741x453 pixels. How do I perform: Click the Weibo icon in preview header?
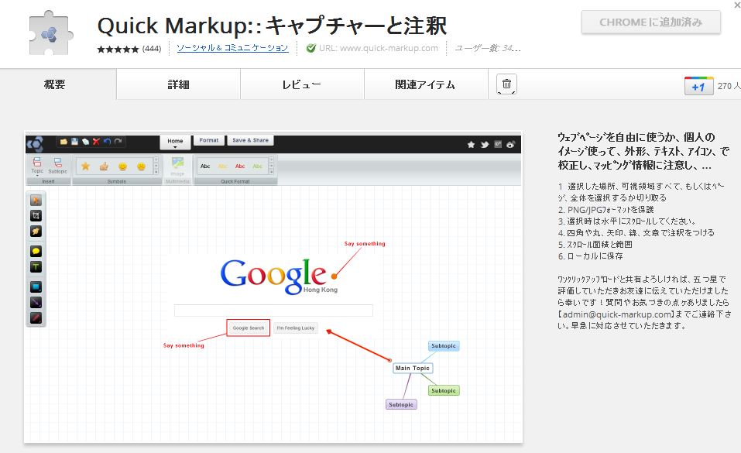(511, 145)
